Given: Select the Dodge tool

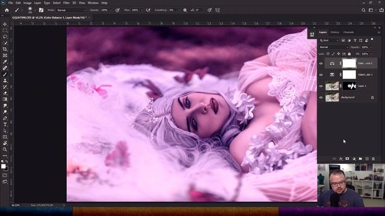Looking at the screenshot, I should pos(5,112).
